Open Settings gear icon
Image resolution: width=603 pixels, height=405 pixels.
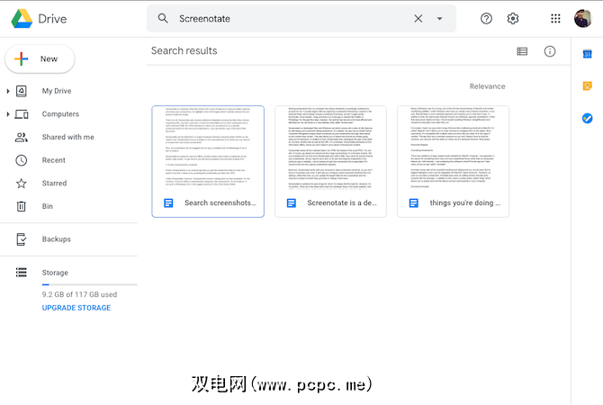point(513,19)
